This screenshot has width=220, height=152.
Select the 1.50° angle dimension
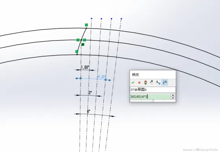pos(85,67)
